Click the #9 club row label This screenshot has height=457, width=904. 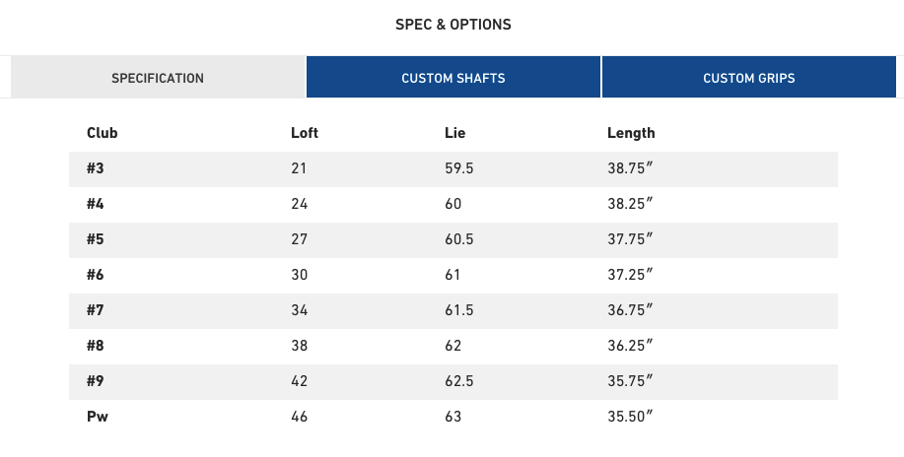pos(95,381)
